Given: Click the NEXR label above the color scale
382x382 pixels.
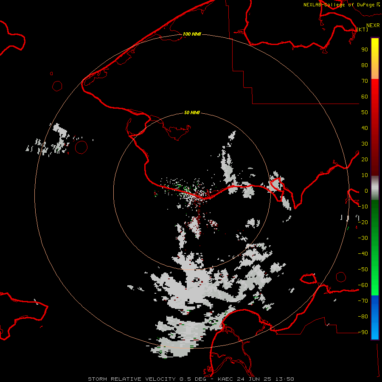Looking at the screenshot, I should 373,25.
